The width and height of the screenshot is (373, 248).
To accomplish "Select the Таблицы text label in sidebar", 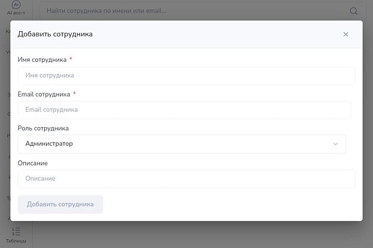I will pos(16,241).
